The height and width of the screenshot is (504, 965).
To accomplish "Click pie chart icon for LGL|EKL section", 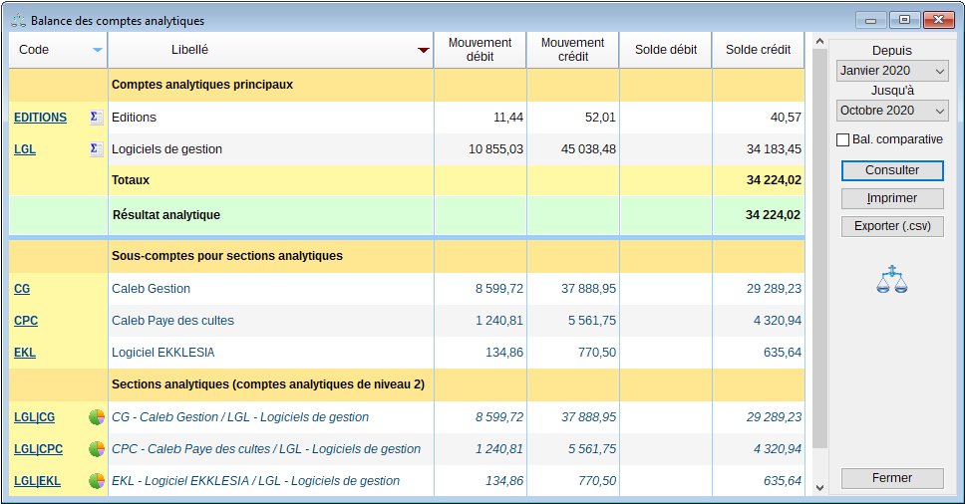I will 97,481.
